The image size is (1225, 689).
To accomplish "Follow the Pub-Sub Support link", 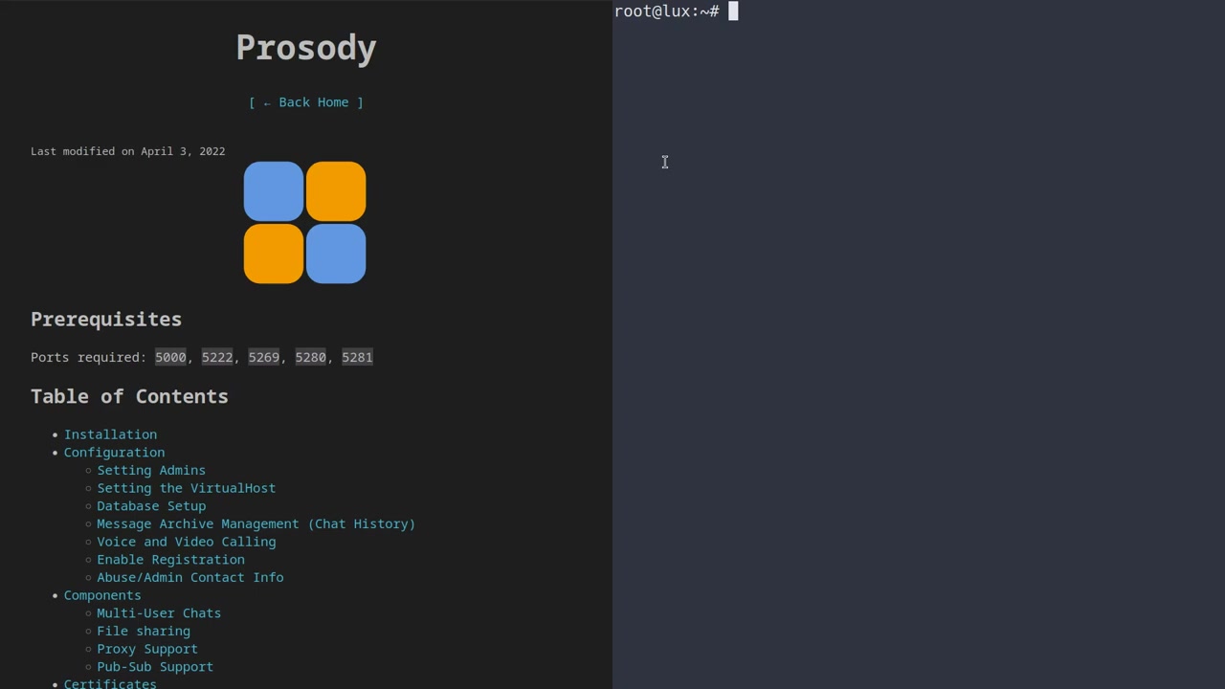I will (155, 667).
